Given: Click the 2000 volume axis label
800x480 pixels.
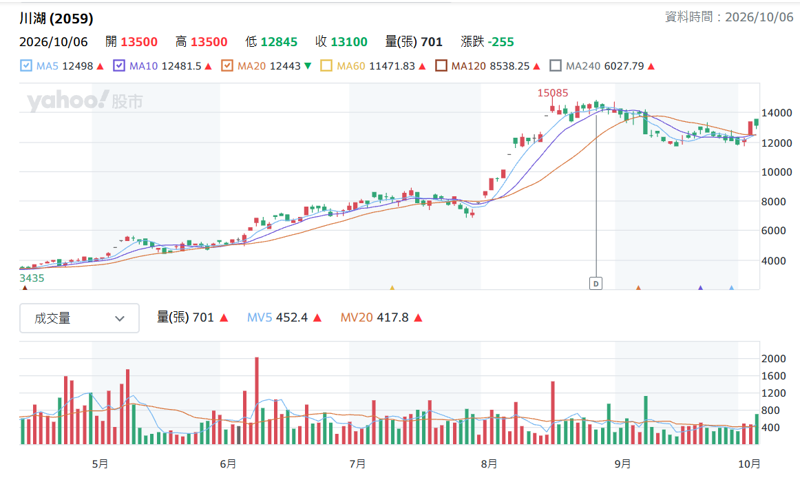Looking at the screenshot, I should pyautogui.click(x=773, y=359).
